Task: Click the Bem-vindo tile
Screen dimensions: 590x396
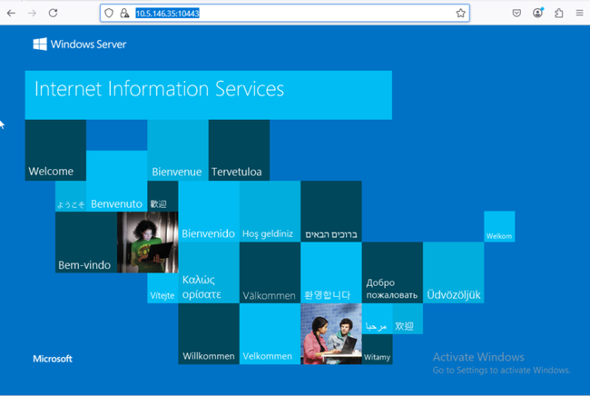Action: [x=86, y=242]
